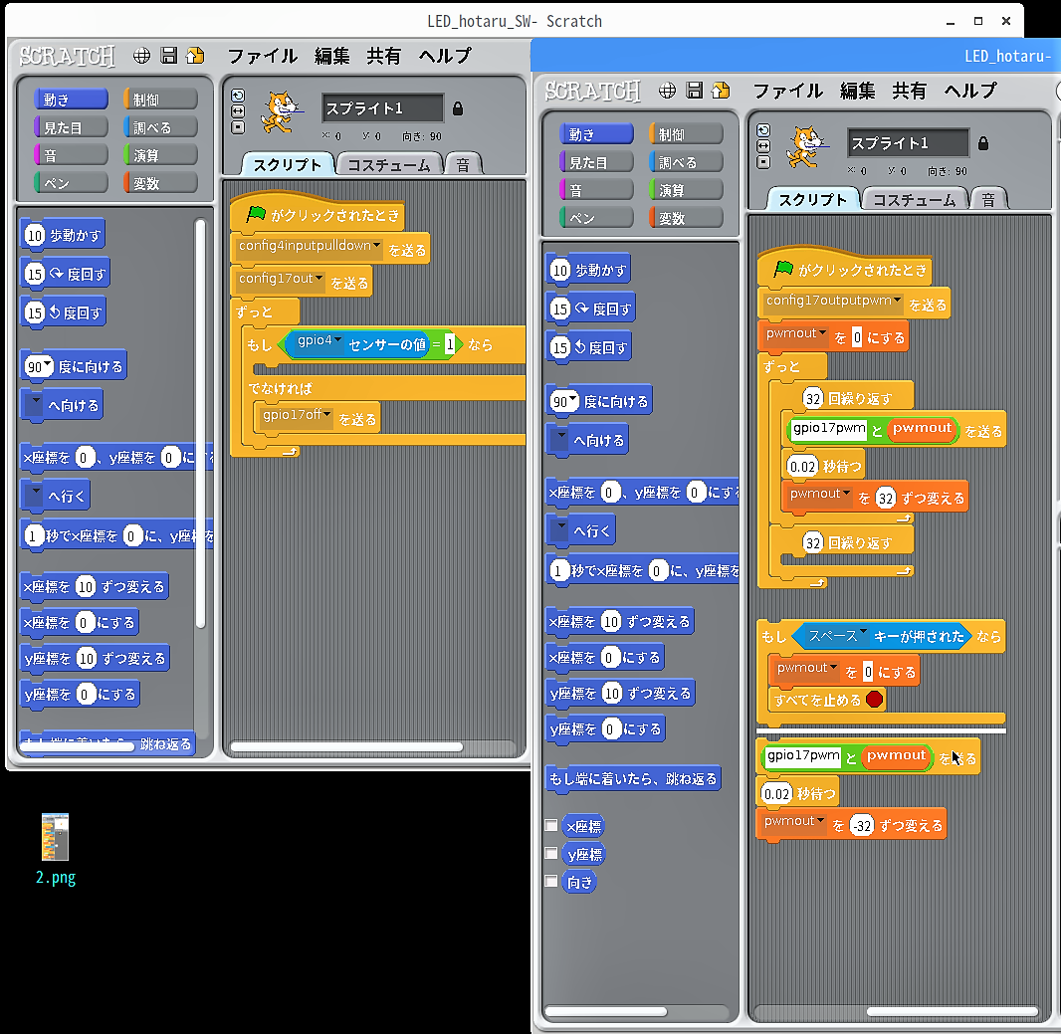Select can-rotate style button in right window

tap(763, 130)
